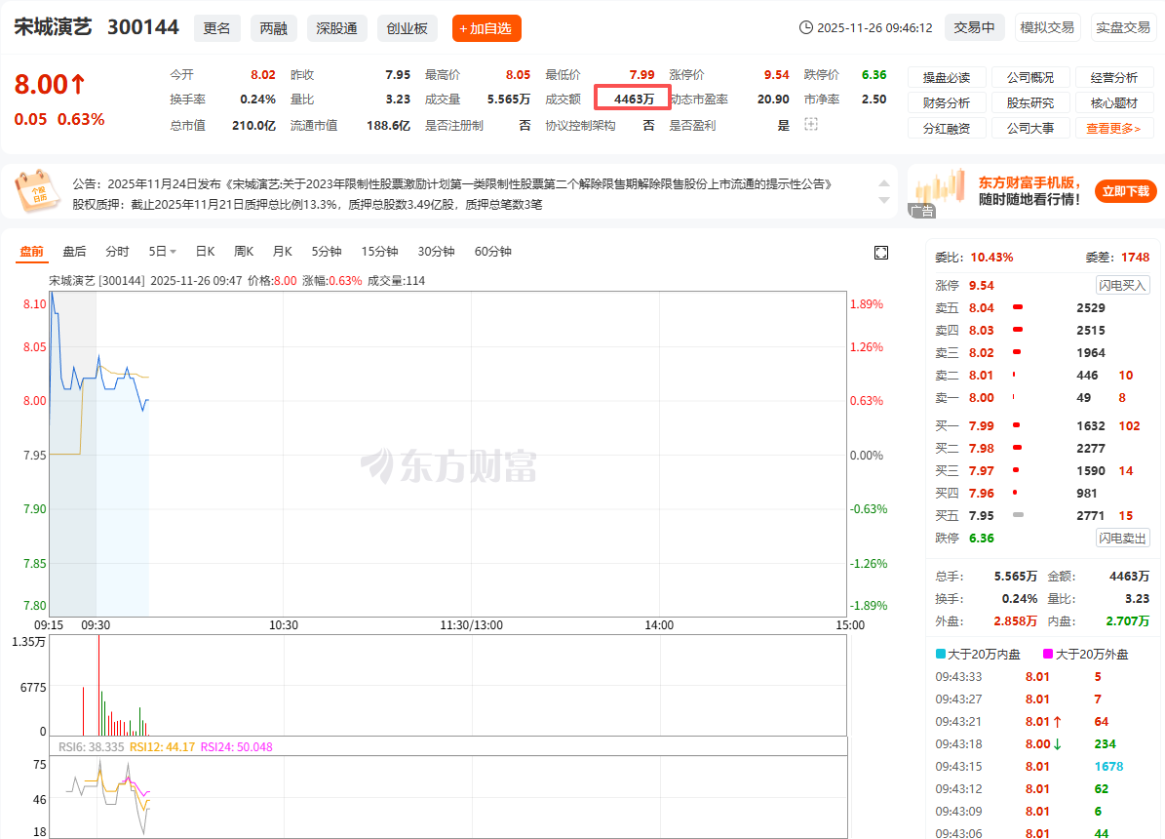Click the 成交额 value 4463万

pyautogui.click(x=634, y=99)
